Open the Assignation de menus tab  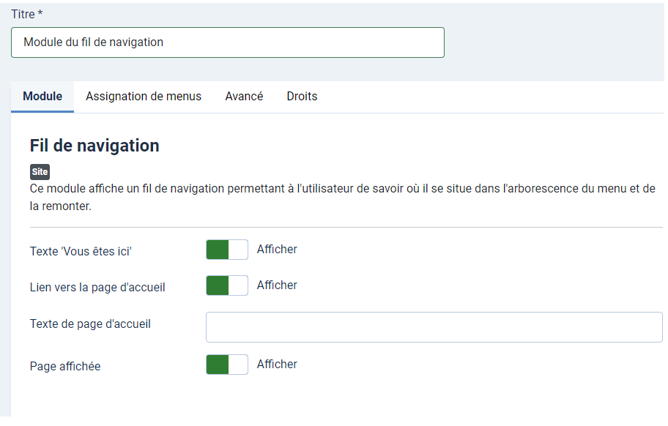pos(144,97)
